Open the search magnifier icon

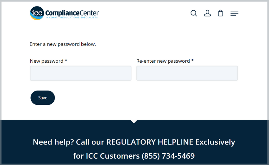(194, 13)
